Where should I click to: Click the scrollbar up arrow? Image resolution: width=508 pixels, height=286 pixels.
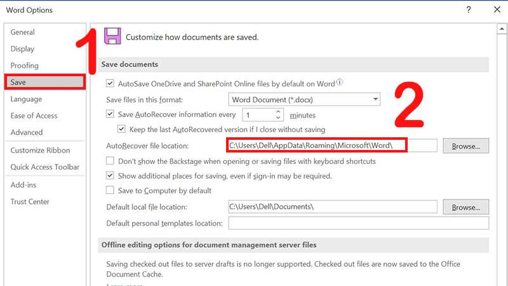[x=502, y=29]
